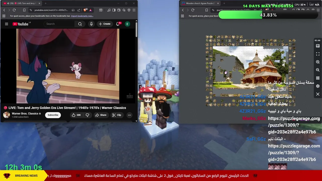Viewport: 322px width, 181px height.
Task: Zoom in on the puzzle
Action: pyautogui.click(x=318, y=62)
